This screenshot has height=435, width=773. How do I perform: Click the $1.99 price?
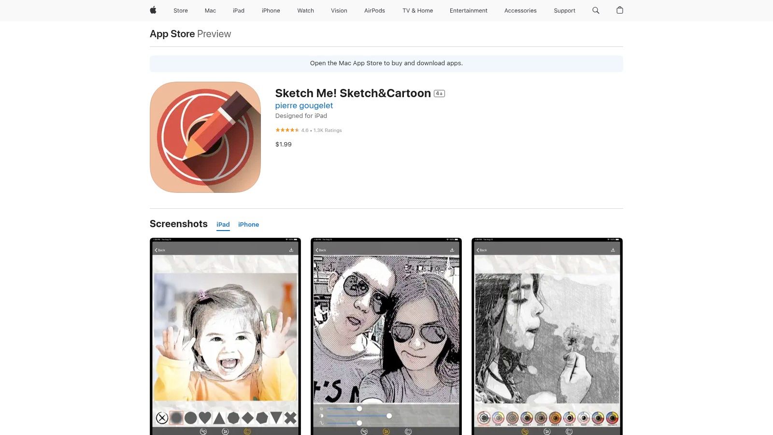pos(284,145)
